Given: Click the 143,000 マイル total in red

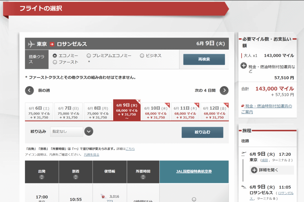Looking at the screenshot, I should [x=275, y=89].
